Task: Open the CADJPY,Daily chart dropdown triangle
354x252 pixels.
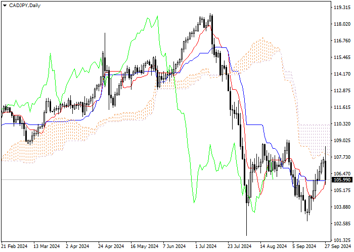Action: [x=5, y=6]
